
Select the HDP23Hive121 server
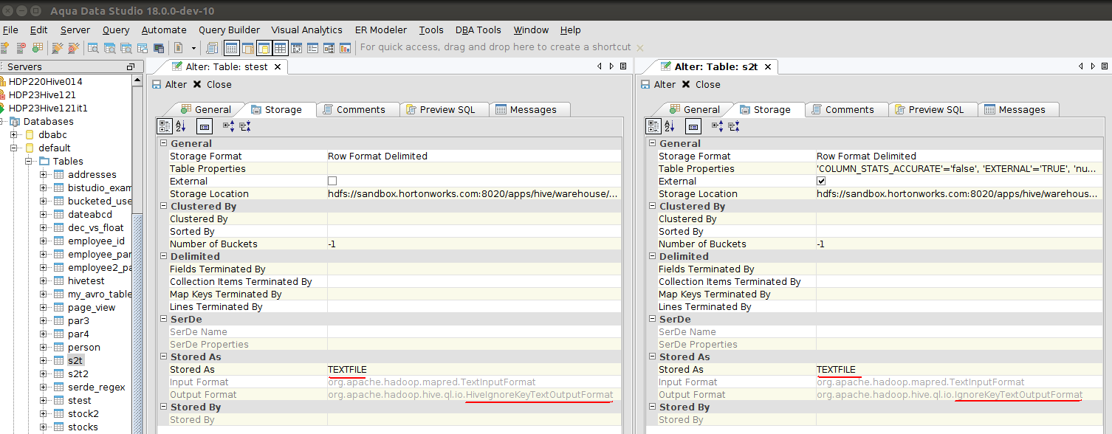tap(42, 94)
